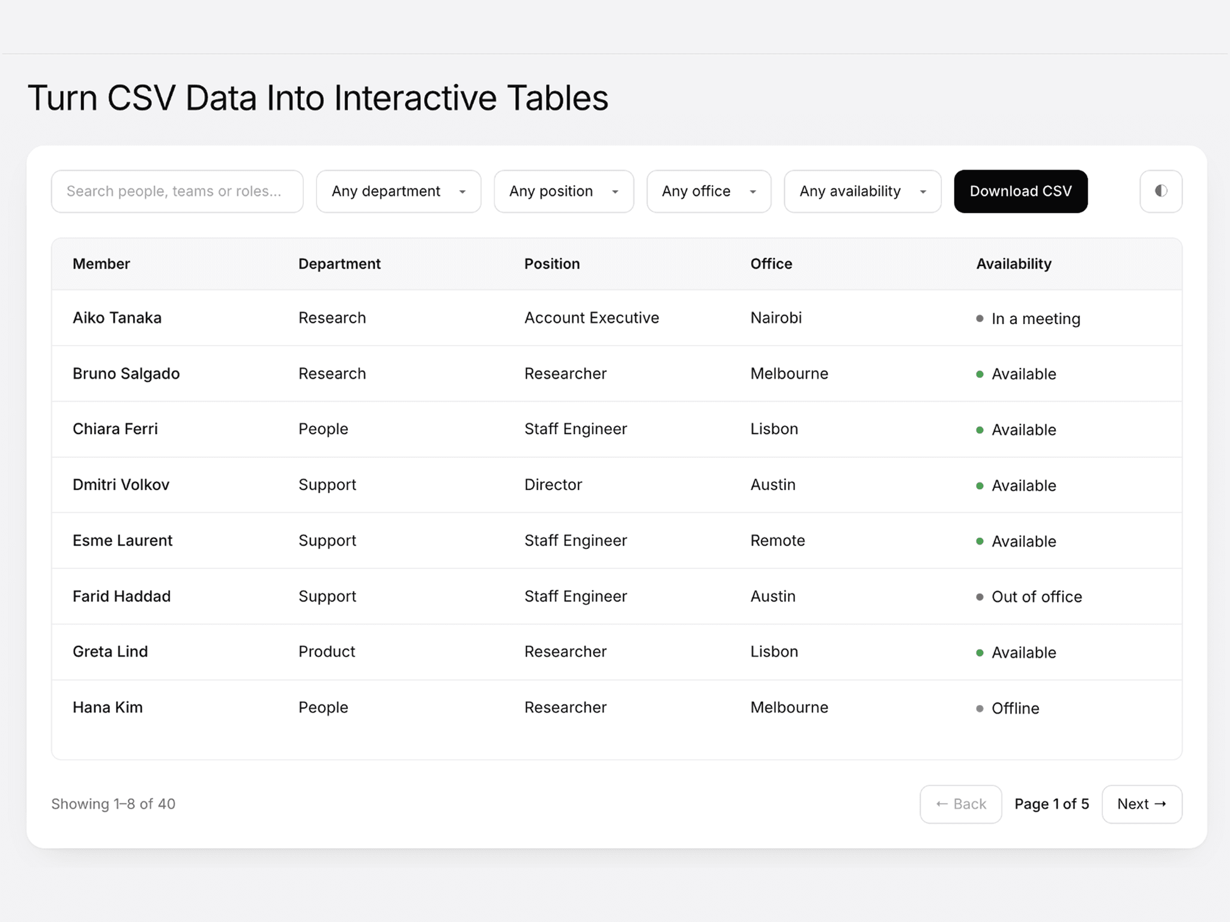Image resolution: width=1230 pixels, height=922 pixels.
Task: Click the Offline status for Hana Kim
Action: click(1007, 708)
